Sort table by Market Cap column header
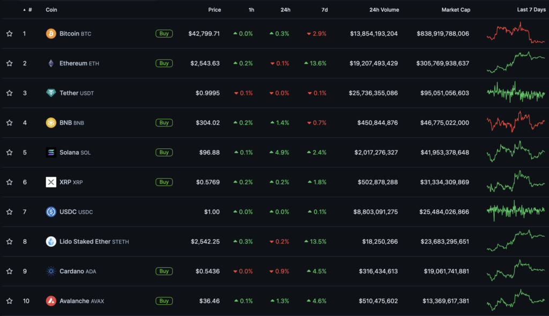The width and height of the screenshot is (549, 316). [455, 10]
